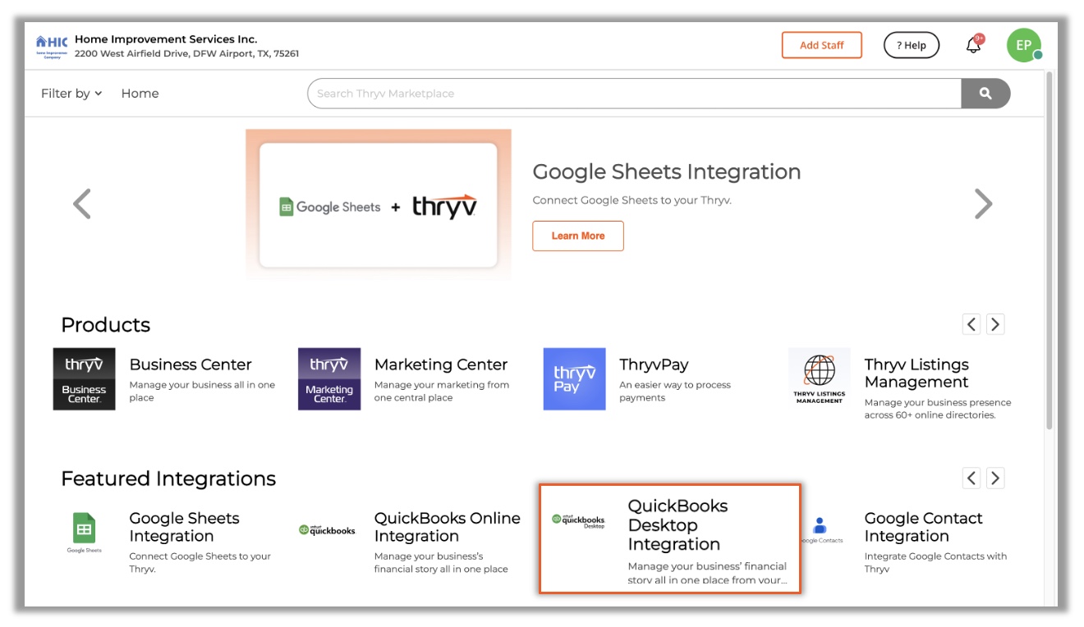Show next Featured Integrations items
The image size is (1084, 627).
(x=995, y=478)
